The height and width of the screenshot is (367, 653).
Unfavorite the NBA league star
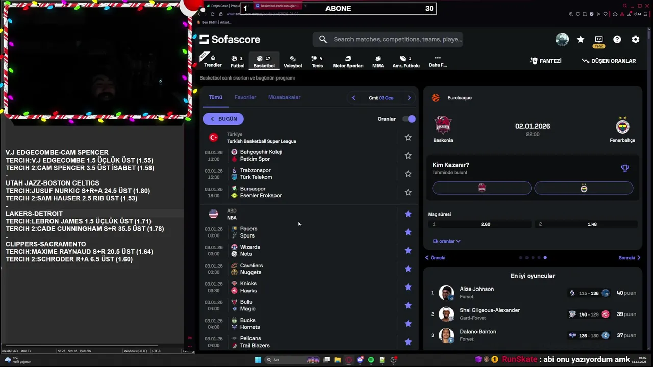[x=408, y=214]
